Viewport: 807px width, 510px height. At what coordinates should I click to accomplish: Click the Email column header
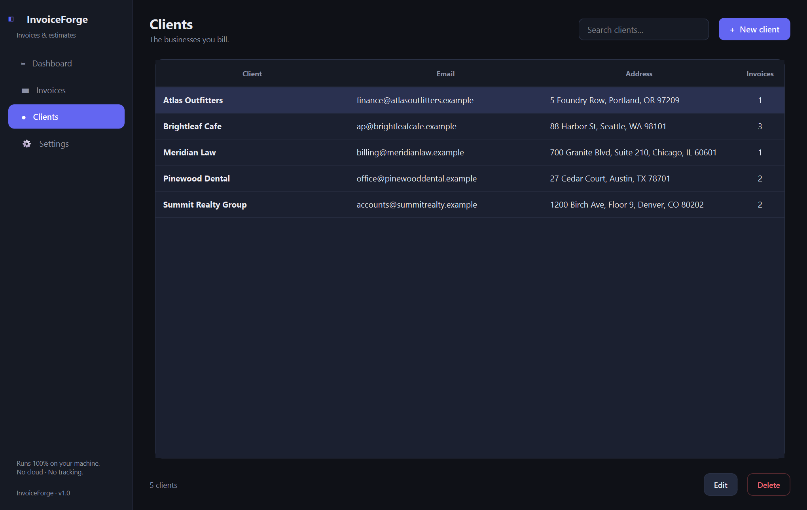click(445, 74)
